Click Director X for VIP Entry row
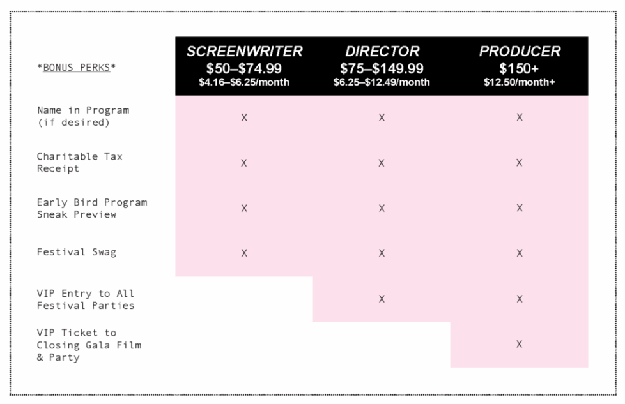 382,299
